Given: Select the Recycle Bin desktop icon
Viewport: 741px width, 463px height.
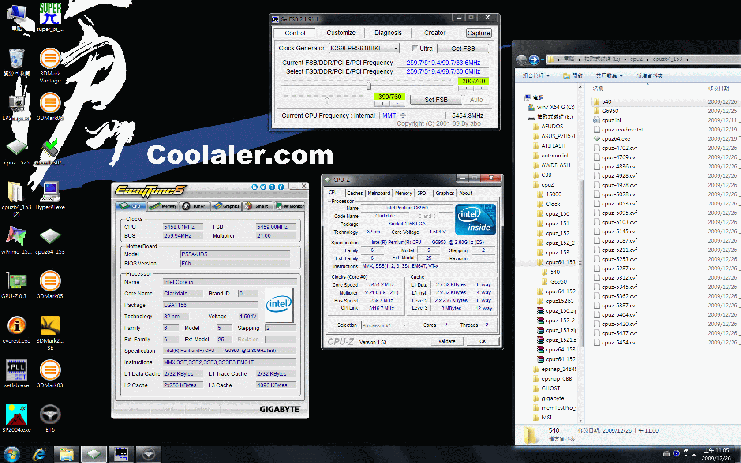Looking at the screenshot, I should coord(17,62).
